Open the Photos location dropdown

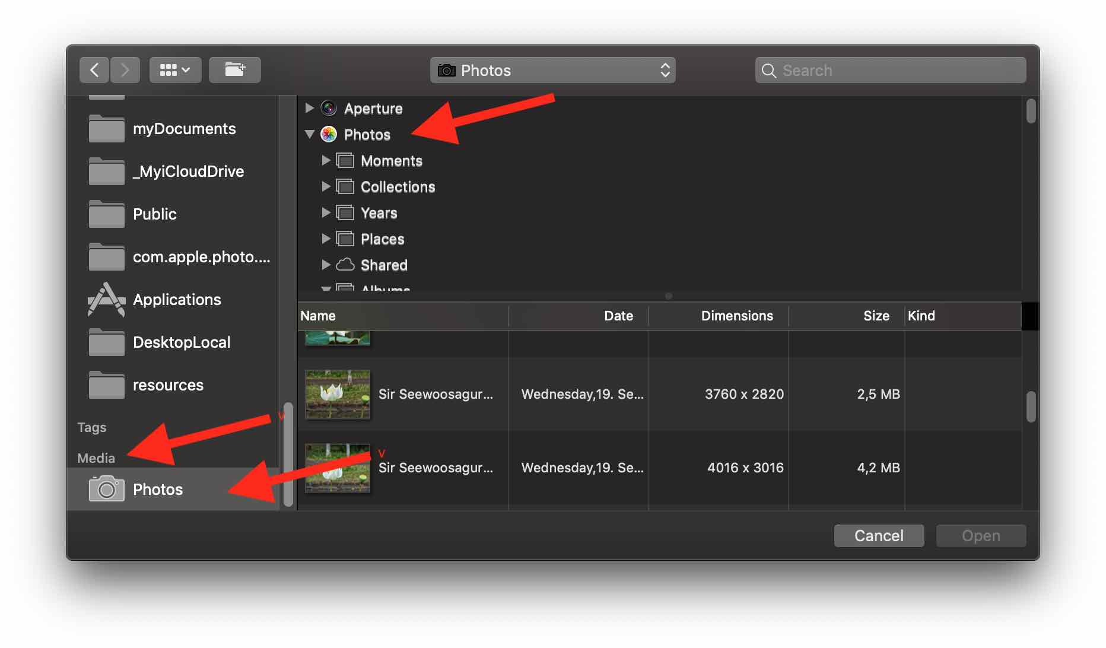(x=552, y=70)
